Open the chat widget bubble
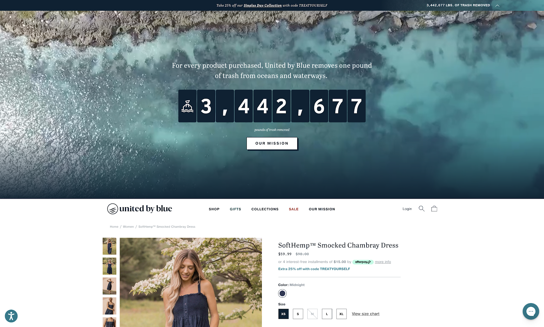 [531, 311]
